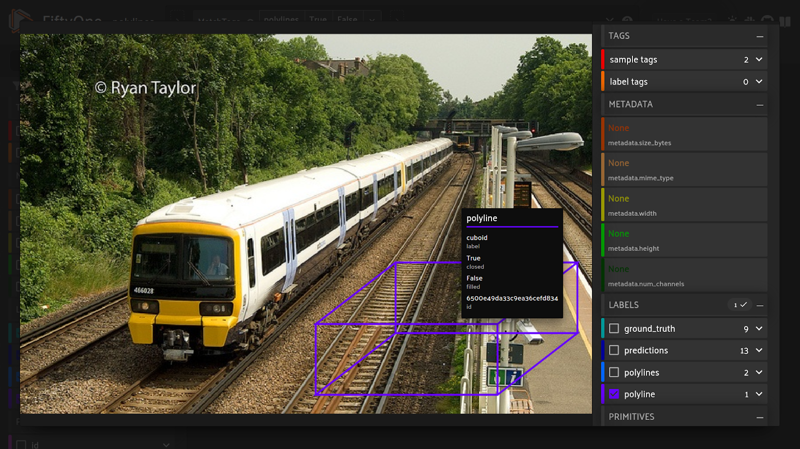
Task: Click the ground_truth count of 9
Action: point(746,329)
